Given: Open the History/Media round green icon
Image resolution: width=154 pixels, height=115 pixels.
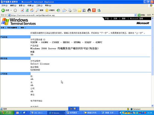Looking at the screenshot, I should (x=58, y=10).
